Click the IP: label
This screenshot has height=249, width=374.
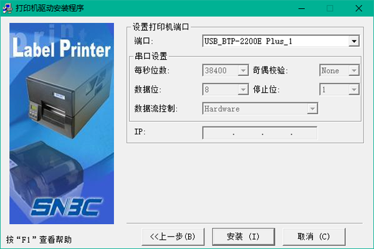click(140, 132)
